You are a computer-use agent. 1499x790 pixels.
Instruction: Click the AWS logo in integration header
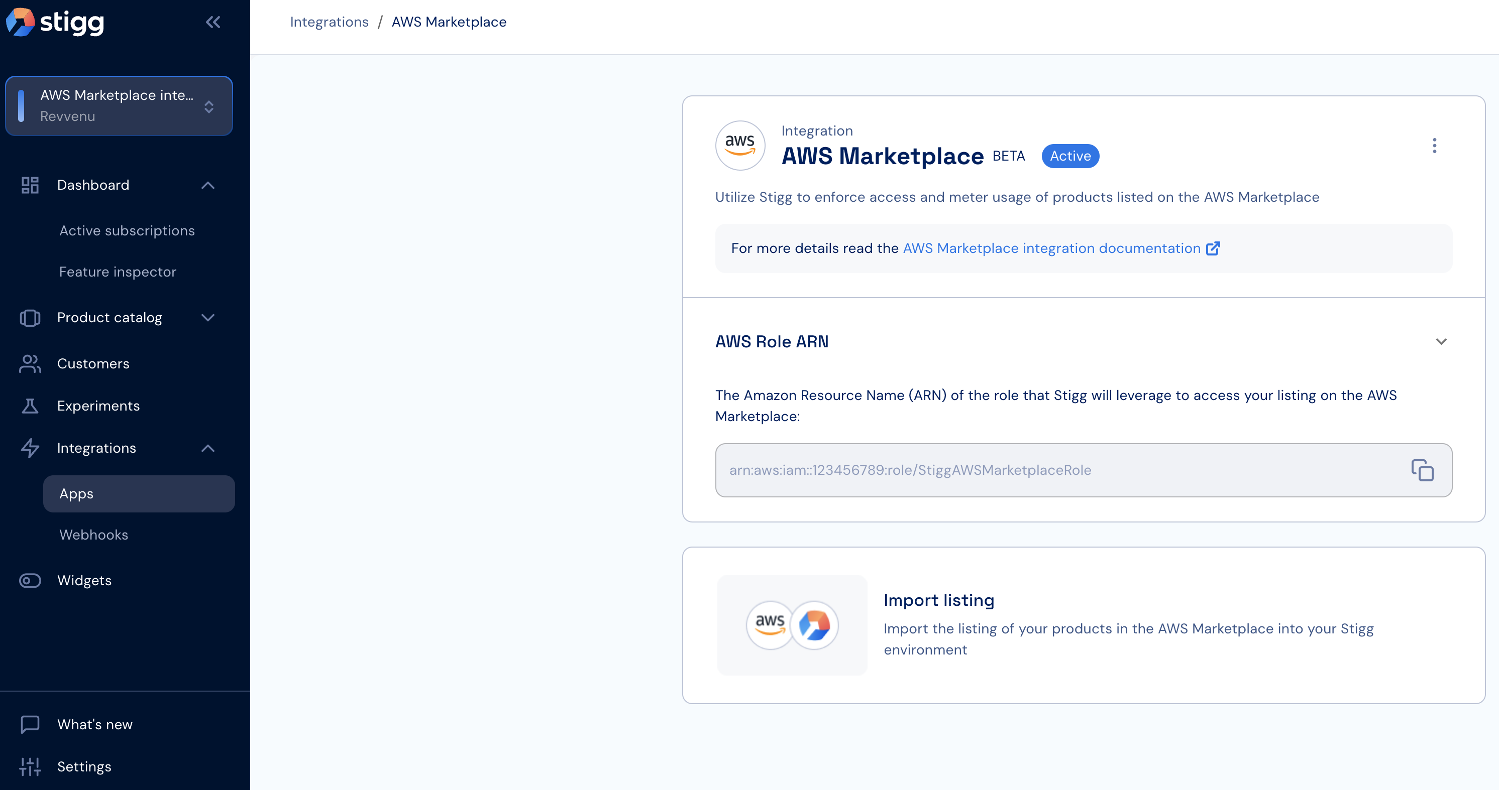point(739,146)
